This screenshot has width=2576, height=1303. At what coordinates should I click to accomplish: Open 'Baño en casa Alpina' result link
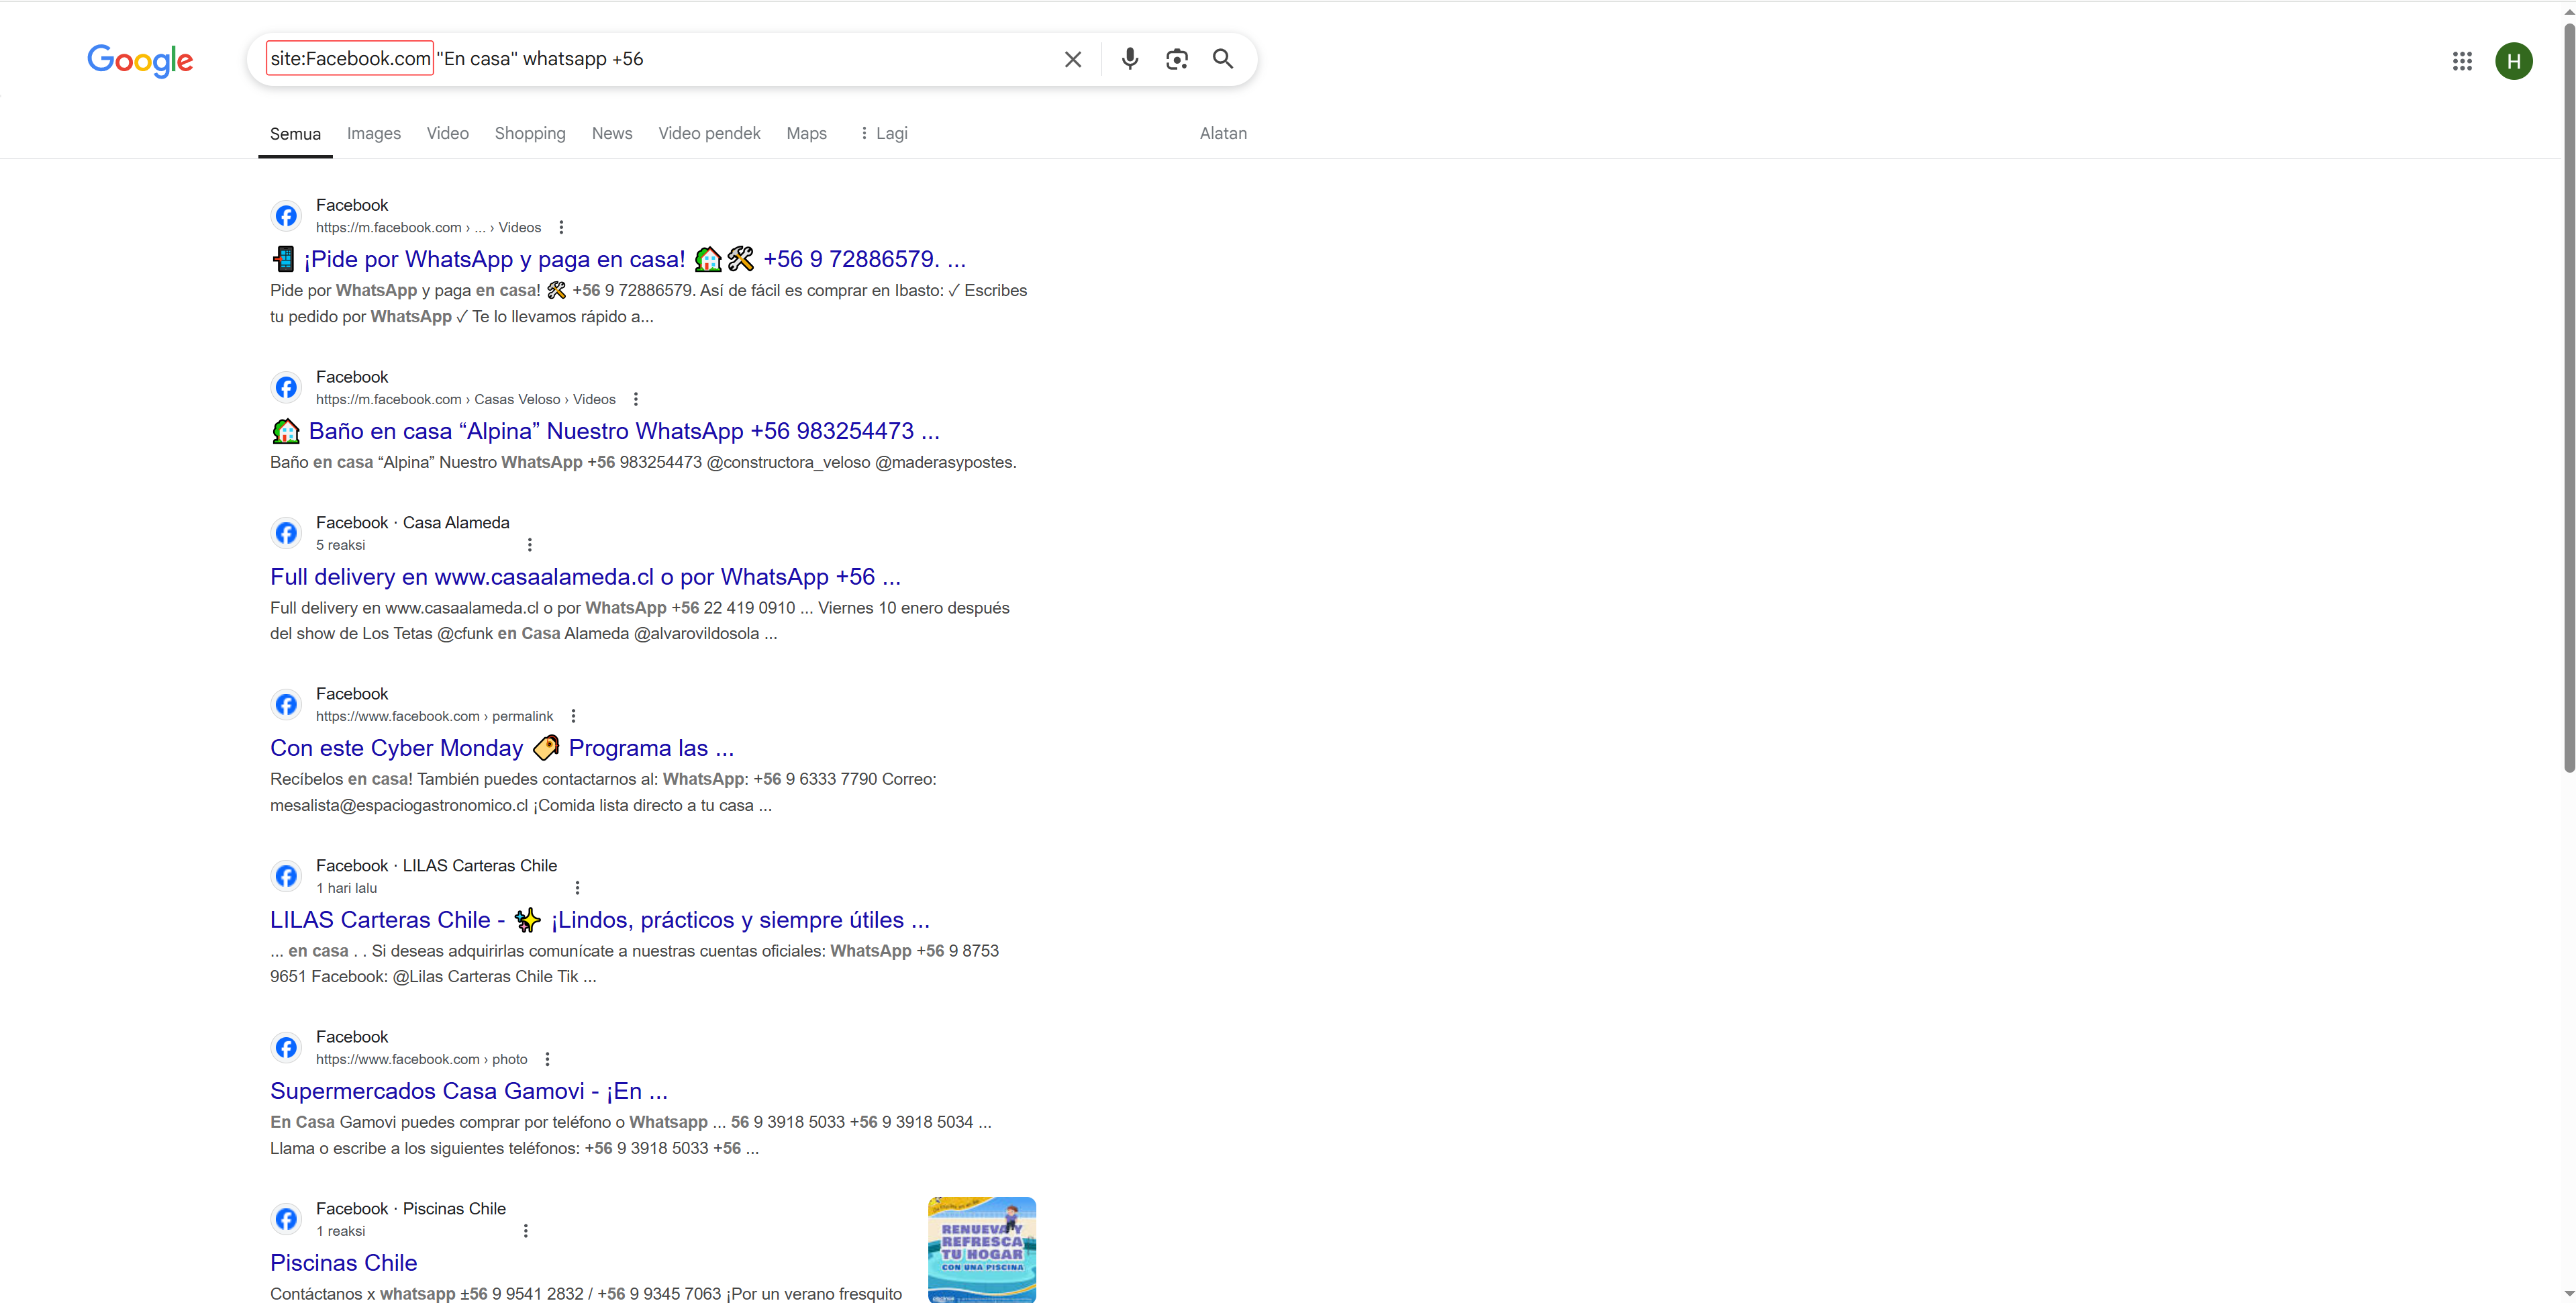[605, 432]
